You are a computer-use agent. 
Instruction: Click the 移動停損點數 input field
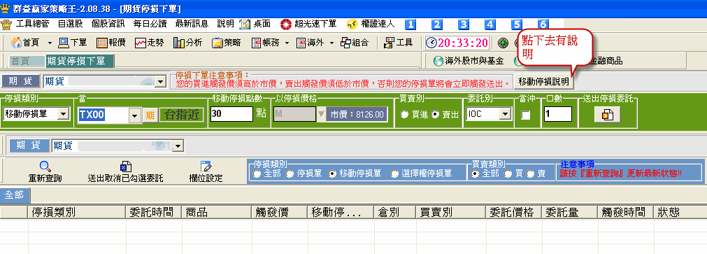click(x=231, y=114)
